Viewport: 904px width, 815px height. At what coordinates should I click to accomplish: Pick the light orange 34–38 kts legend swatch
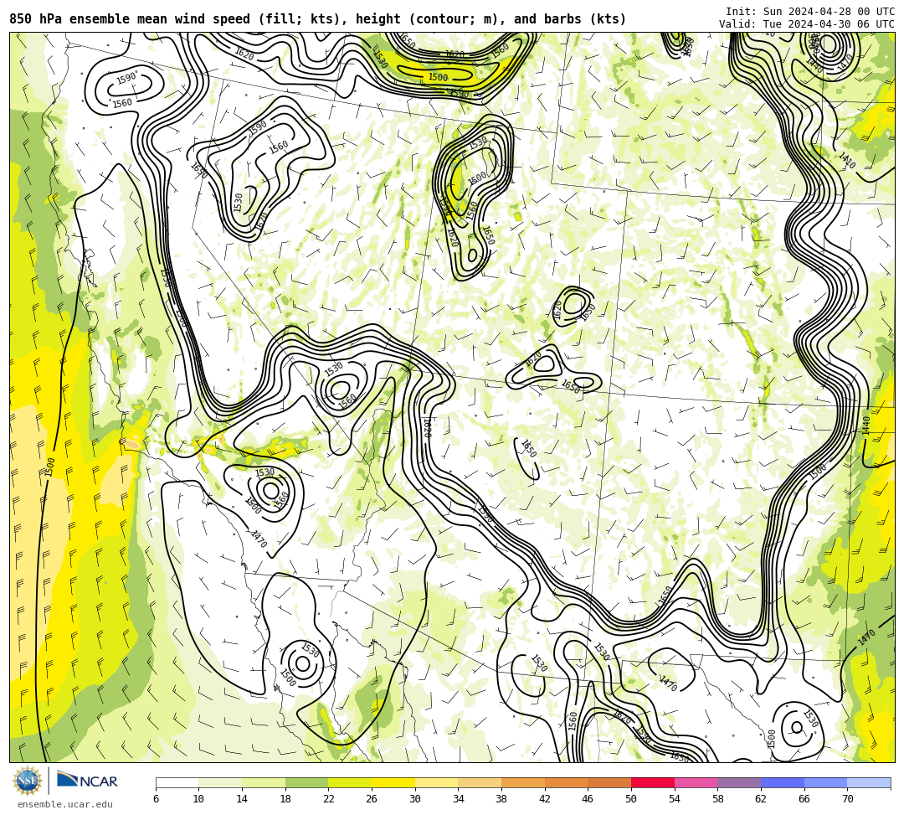480,782
